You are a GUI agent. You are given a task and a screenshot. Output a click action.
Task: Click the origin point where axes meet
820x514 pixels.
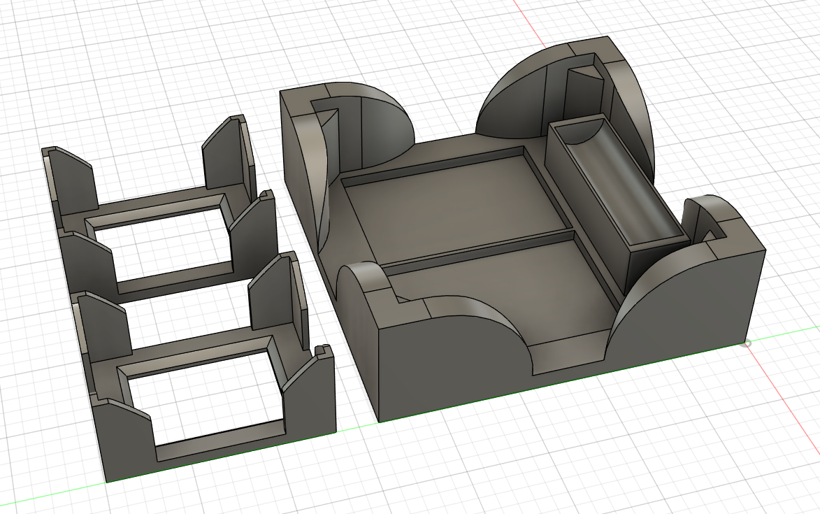point(747,343)
